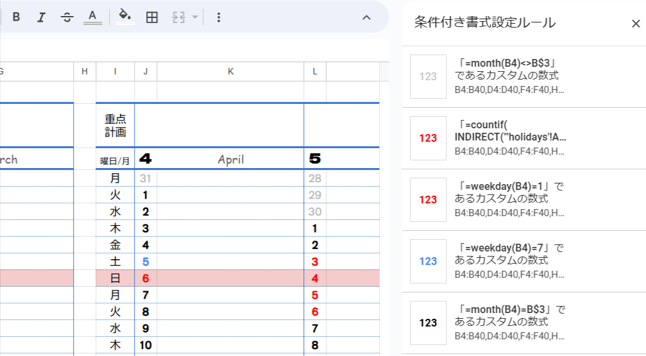The width and height of the screenshot is (646, 356).
Task: Open the three-dot more options menu
Action: pos(218,17)
